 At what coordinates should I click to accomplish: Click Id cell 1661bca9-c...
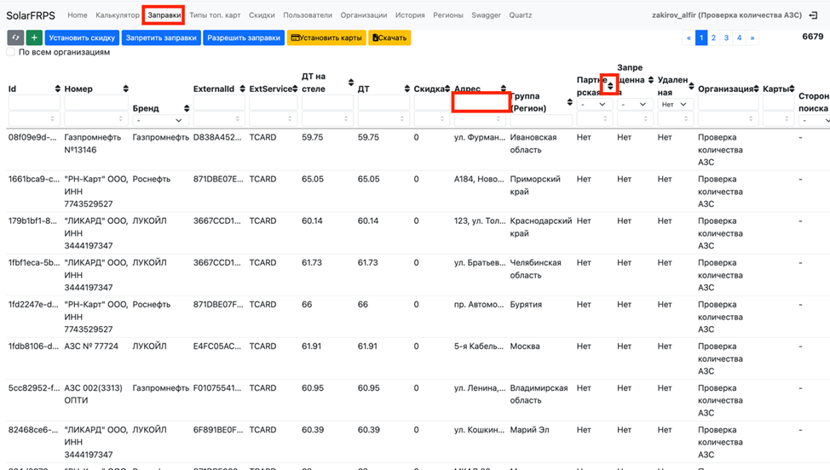coord(34,179)
